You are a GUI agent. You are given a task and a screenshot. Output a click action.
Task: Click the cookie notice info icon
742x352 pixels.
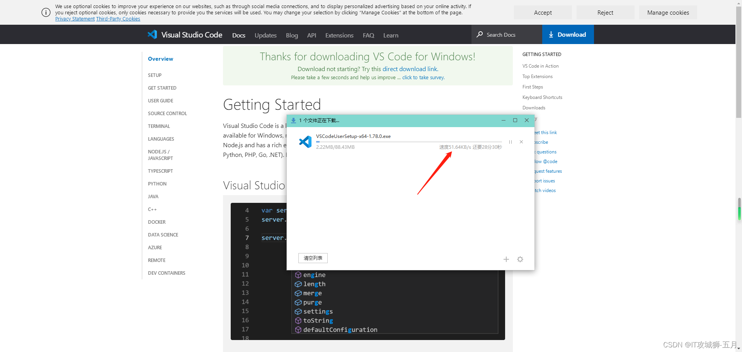(x=46, y=12)
